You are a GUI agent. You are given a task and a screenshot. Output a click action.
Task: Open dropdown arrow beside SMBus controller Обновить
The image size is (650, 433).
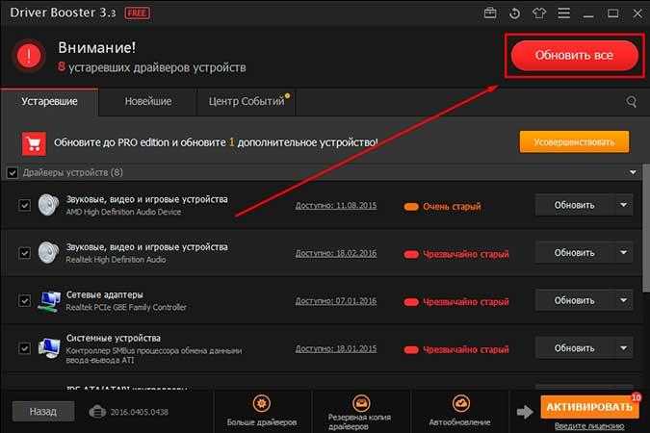coord(623,348)
